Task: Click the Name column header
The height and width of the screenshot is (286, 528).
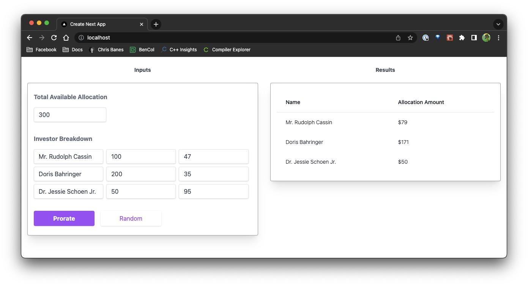Action: 293,102
